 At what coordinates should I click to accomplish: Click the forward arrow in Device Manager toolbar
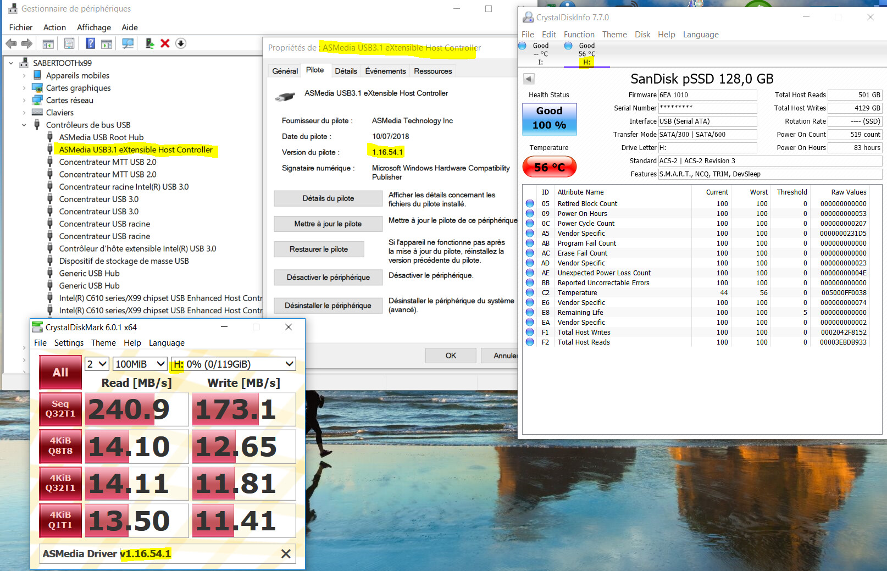pyautogui.click(x=26, y=43)
